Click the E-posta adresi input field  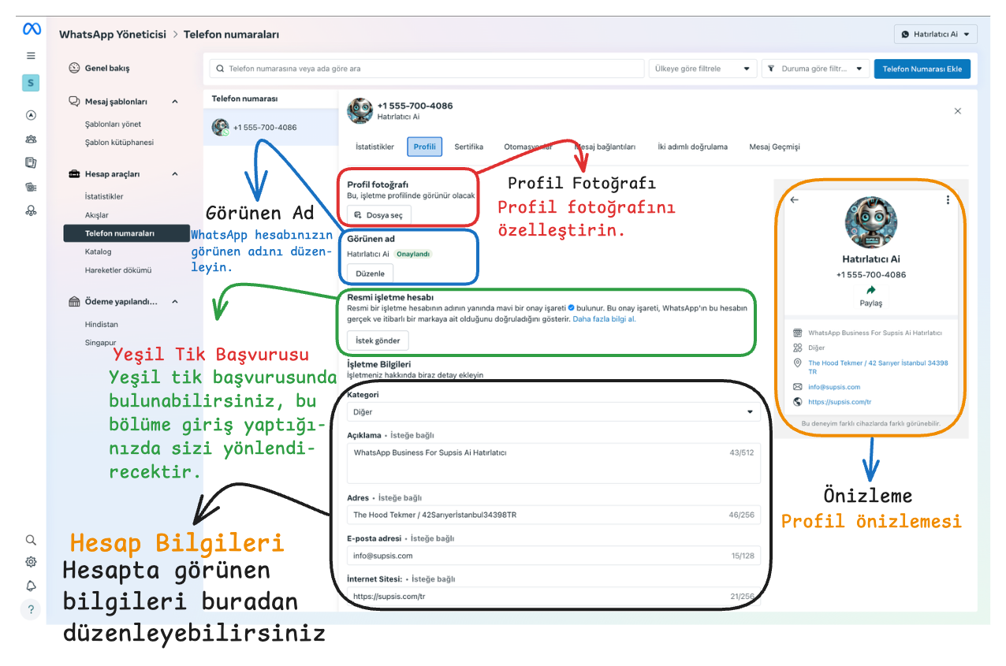coord(553,556)
